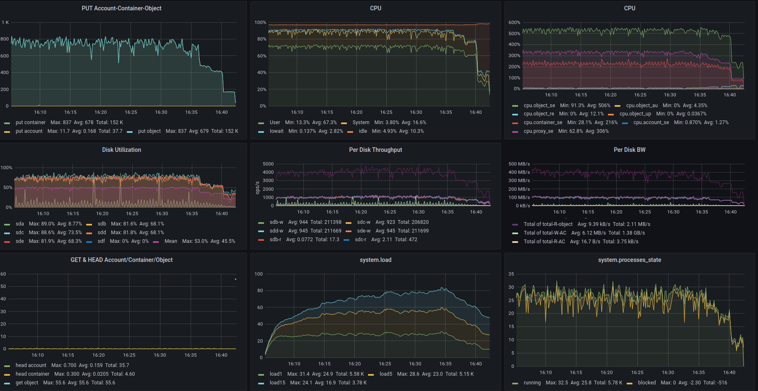Open the Per Disk BW panel title
The height and width of the screenshot is (391, 758).
pyautogui.click(x=629, y=150)
